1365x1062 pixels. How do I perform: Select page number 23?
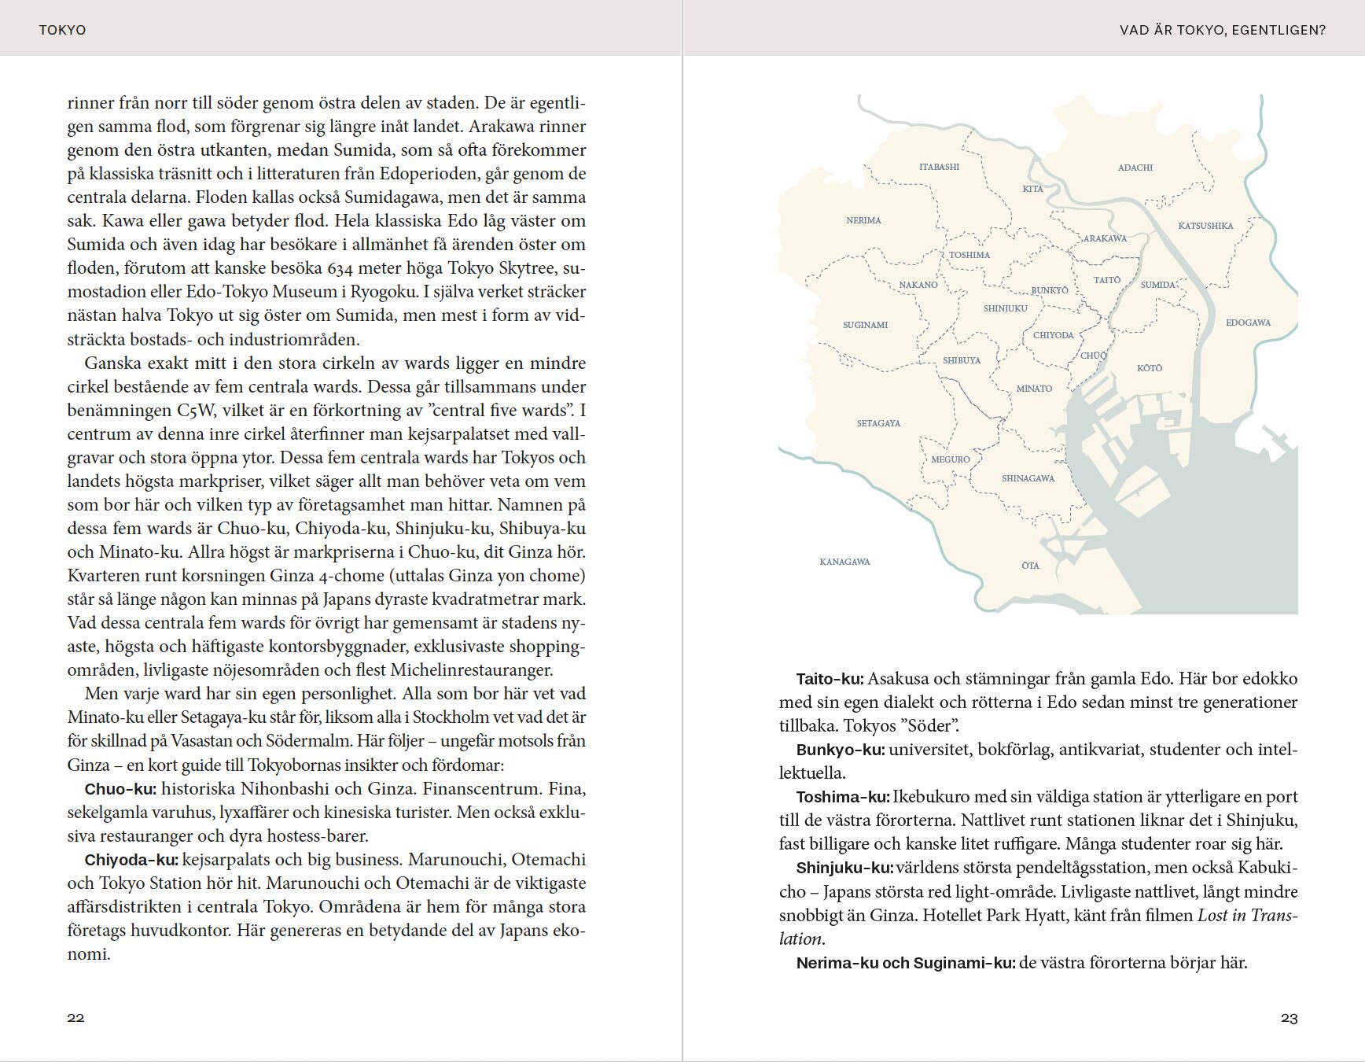click(1289, 1017)
